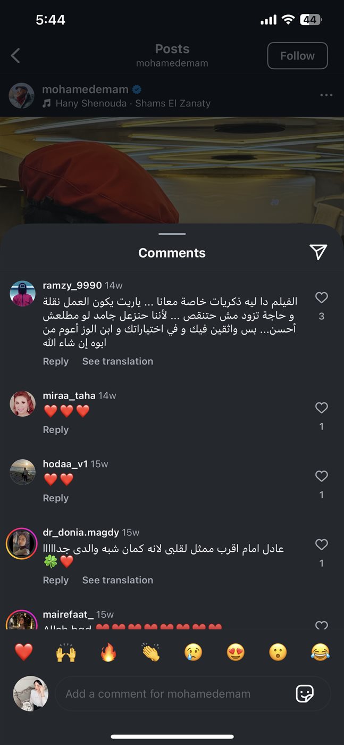Insert the fire quick emoji
This screenshot has height=745, width=344.
pyautogui.click(x=108, y=652)
